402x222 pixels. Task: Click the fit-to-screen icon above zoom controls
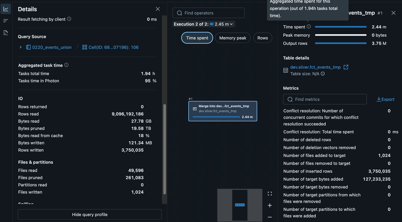point(270,194)
